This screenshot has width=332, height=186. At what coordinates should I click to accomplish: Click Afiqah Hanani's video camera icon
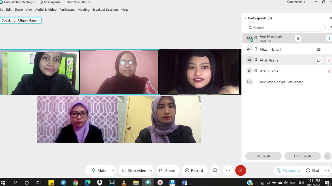click(319, 49)
